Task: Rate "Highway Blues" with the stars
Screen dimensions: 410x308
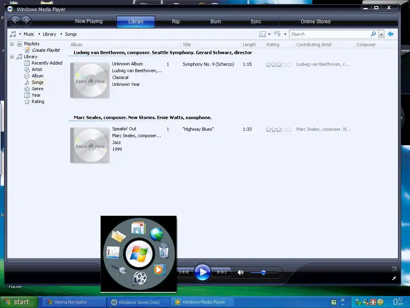Action: 279,130
